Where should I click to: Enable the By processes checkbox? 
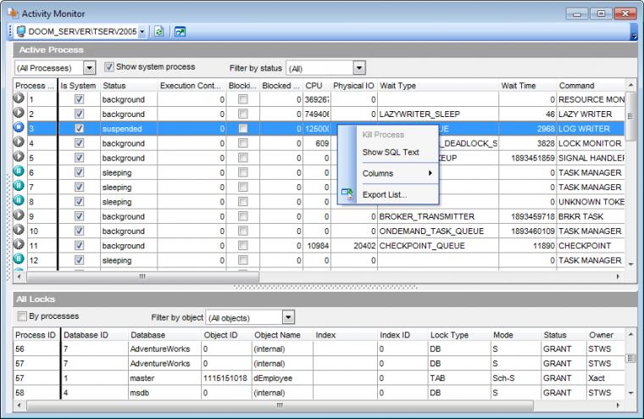[x=22, y=316]
